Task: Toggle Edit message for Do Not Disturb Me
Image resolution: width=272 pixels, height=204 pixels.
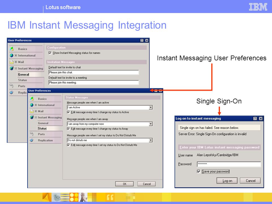Action: tap(68, 145)
